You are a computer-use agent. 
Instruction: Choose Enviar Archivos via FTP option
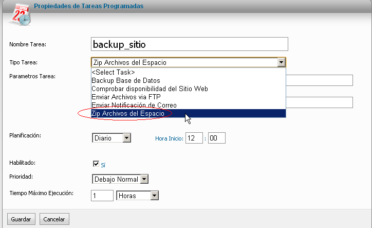pyautogui.click(x=189, y=97)
